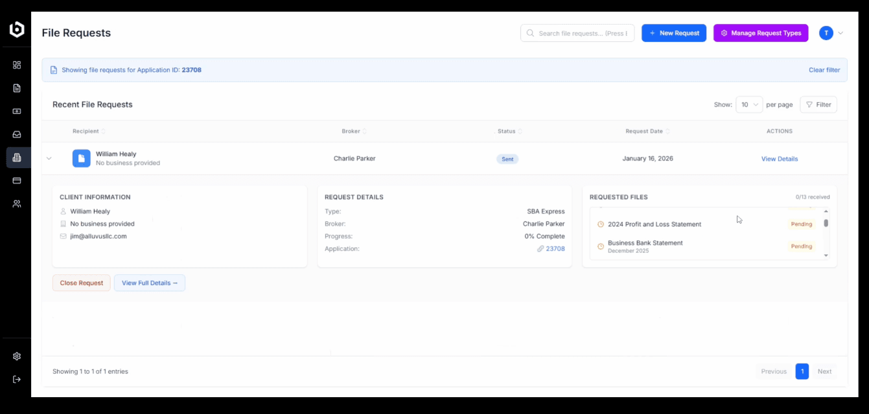The image size is (869, 414).
Task: Open the dashboard grid icon in sidebar
Action: [17, 65]
